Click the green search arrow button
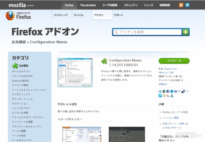Screen dimensions: 205x142 [x=186, y=32]
